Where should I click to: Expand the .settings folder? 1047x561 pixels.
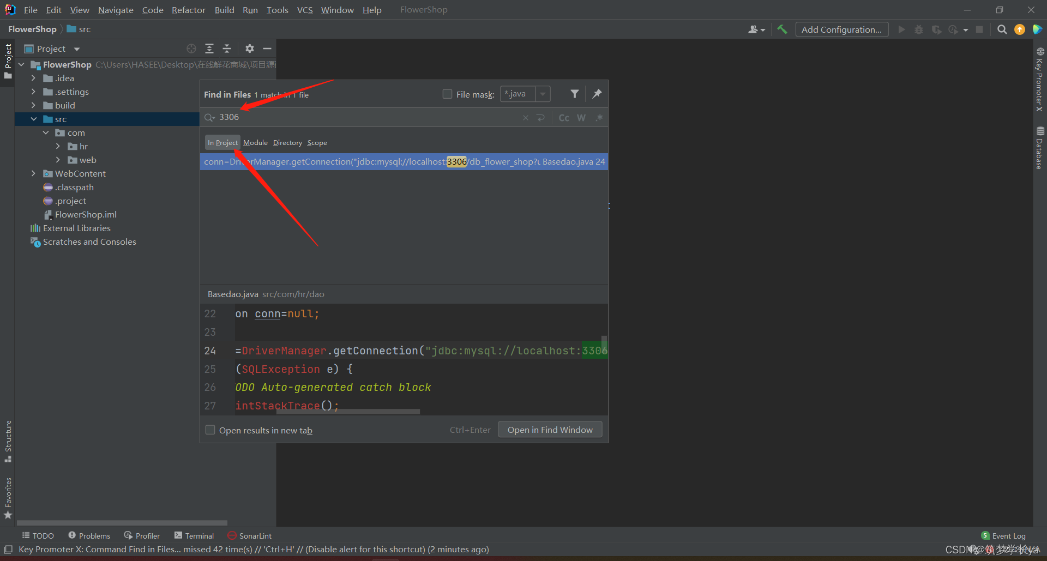33,92
